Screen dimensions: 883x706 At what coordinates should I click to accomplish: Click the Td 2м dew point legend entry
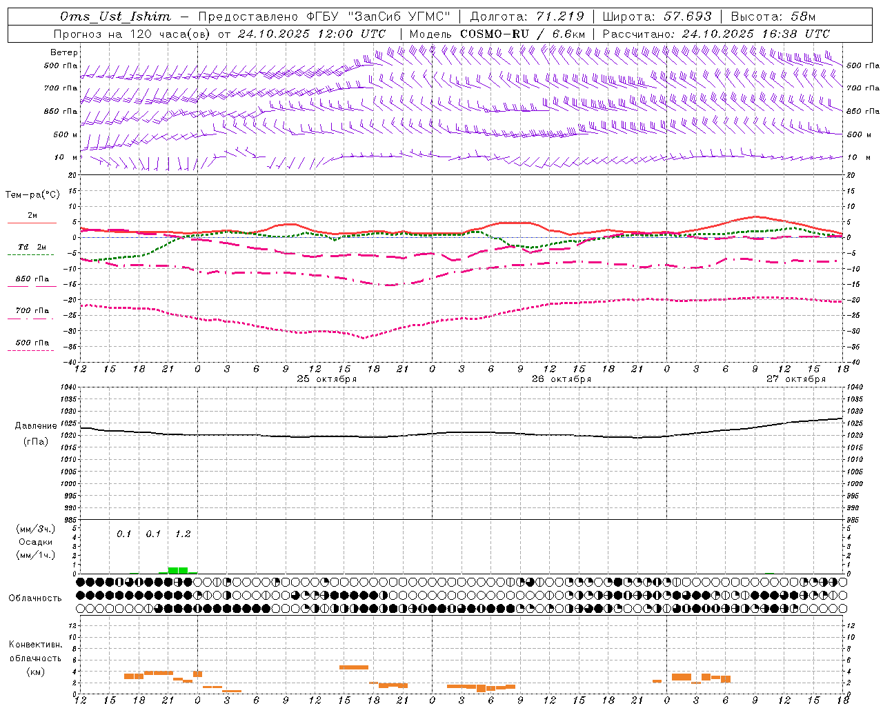(x=32, y=247)
